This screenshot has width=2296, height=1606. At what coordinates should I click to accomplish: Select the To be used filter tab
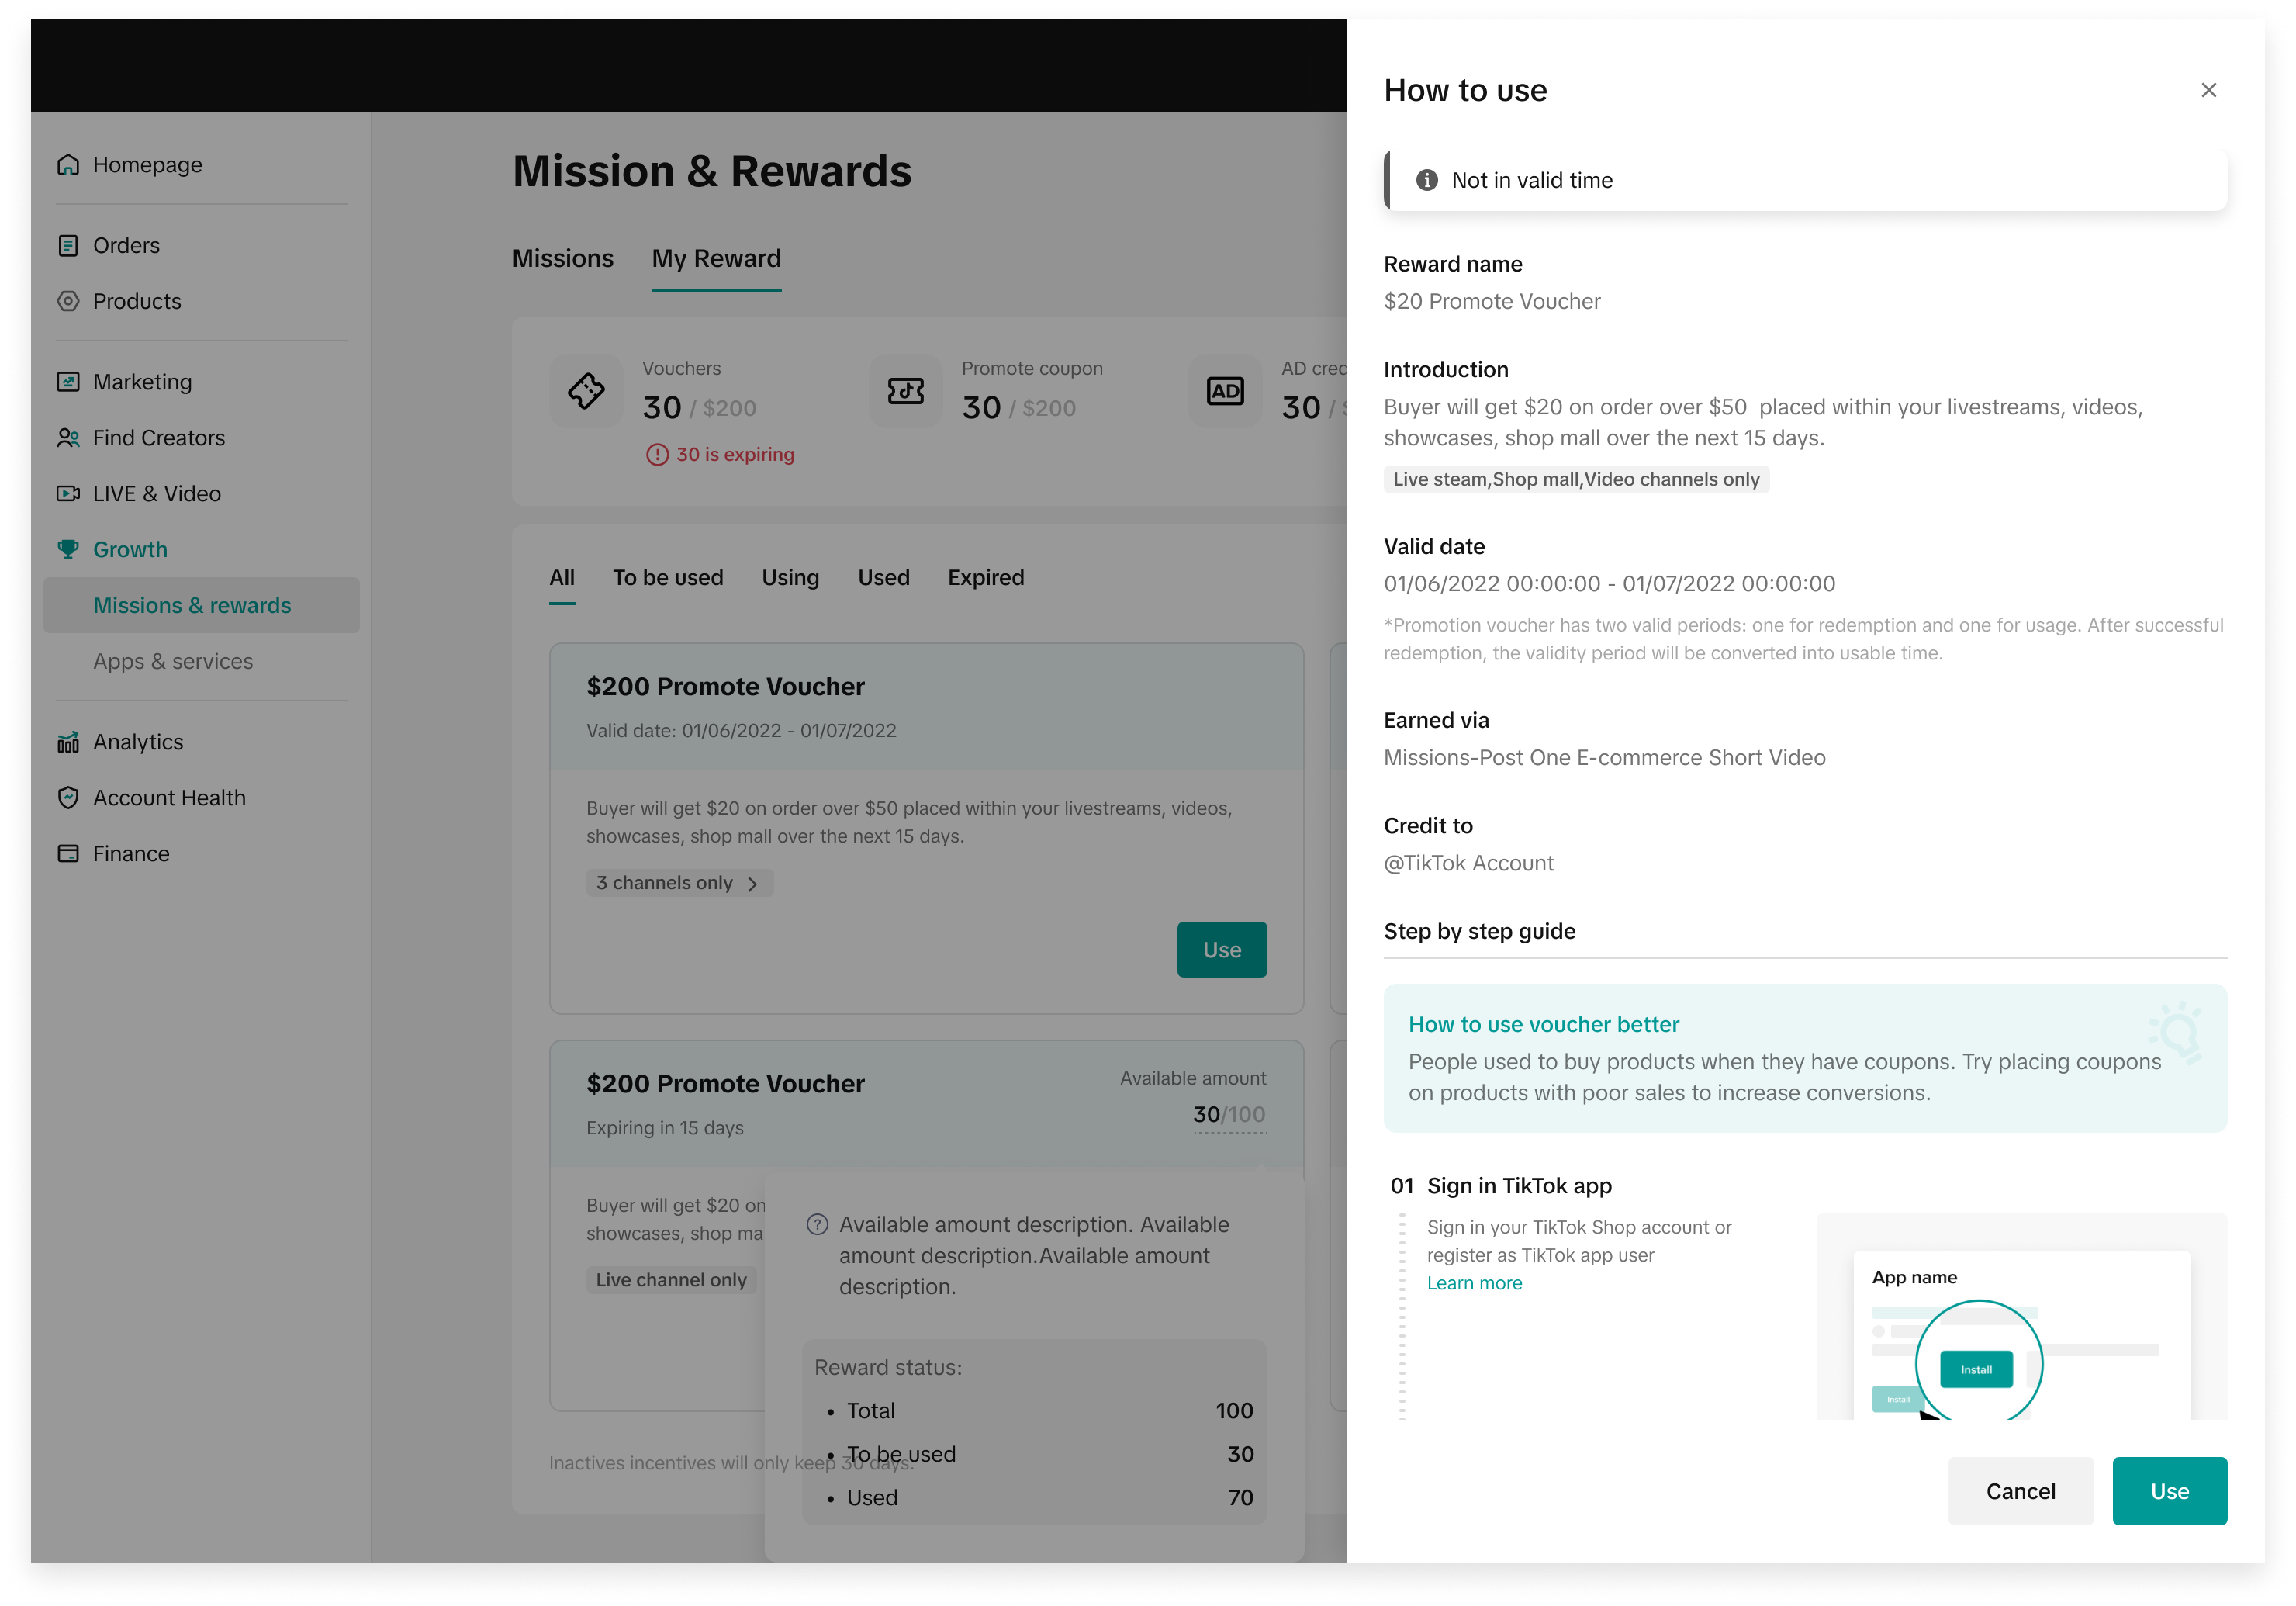click(x=667, y=578)
